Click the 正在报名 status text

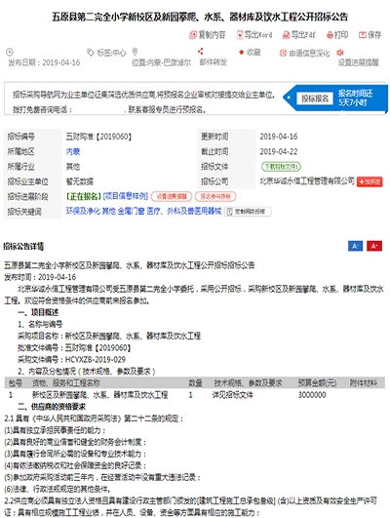[84, 196]
